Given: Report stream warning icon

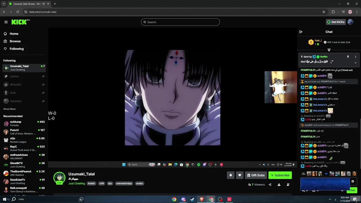Looking at the screenshot, I should point(279,185).
